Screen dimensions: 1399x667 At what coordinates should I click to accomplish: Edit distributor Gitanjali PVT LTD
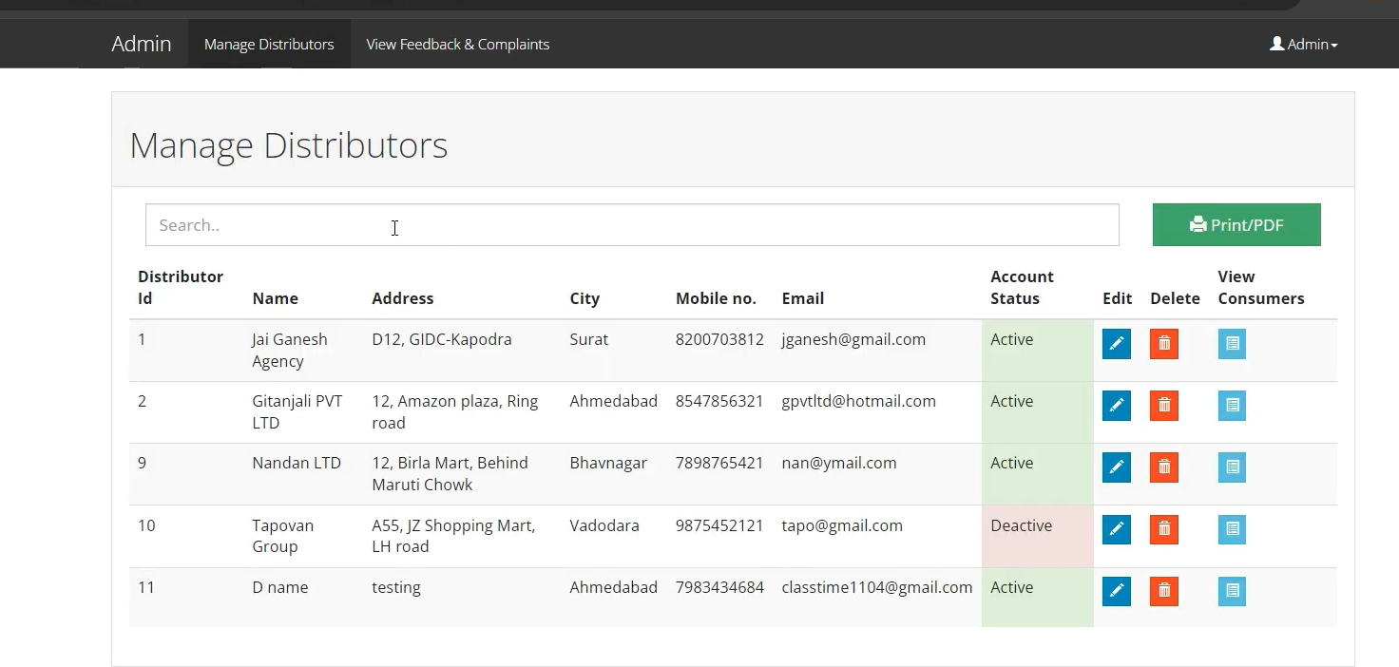coord(1117,406)
